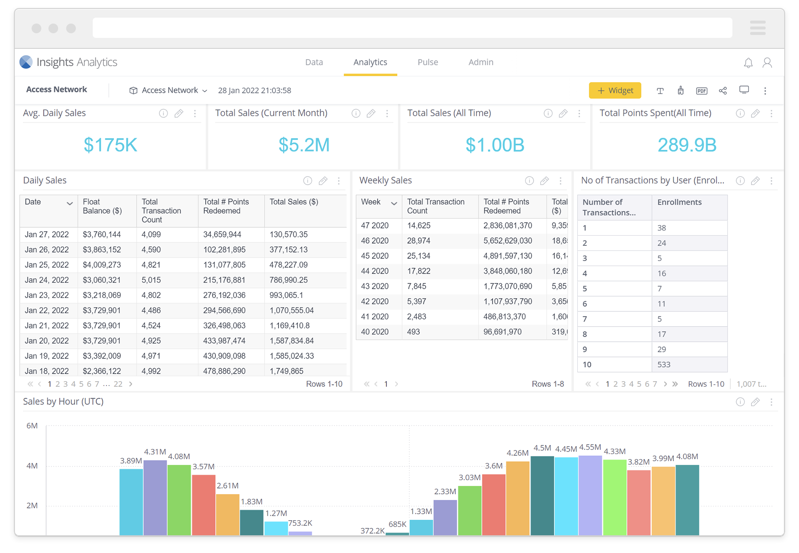Edit the Avg. Daily Sales widget
799x553 pixels.
(x=179, y=113)
